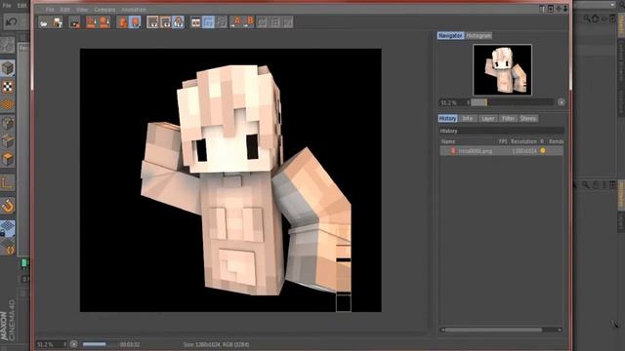This screenshot has width=625, height=351.
Task: Click the swap vertical/horizontal compare icon
Action: pos(275,22)
